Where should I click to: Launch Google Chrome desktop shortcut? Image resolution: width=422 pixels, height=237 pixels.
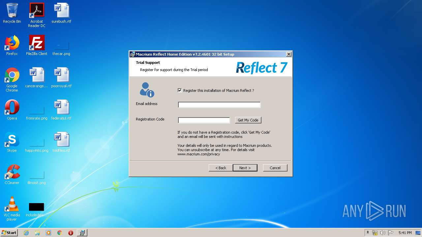pos(12,80)
